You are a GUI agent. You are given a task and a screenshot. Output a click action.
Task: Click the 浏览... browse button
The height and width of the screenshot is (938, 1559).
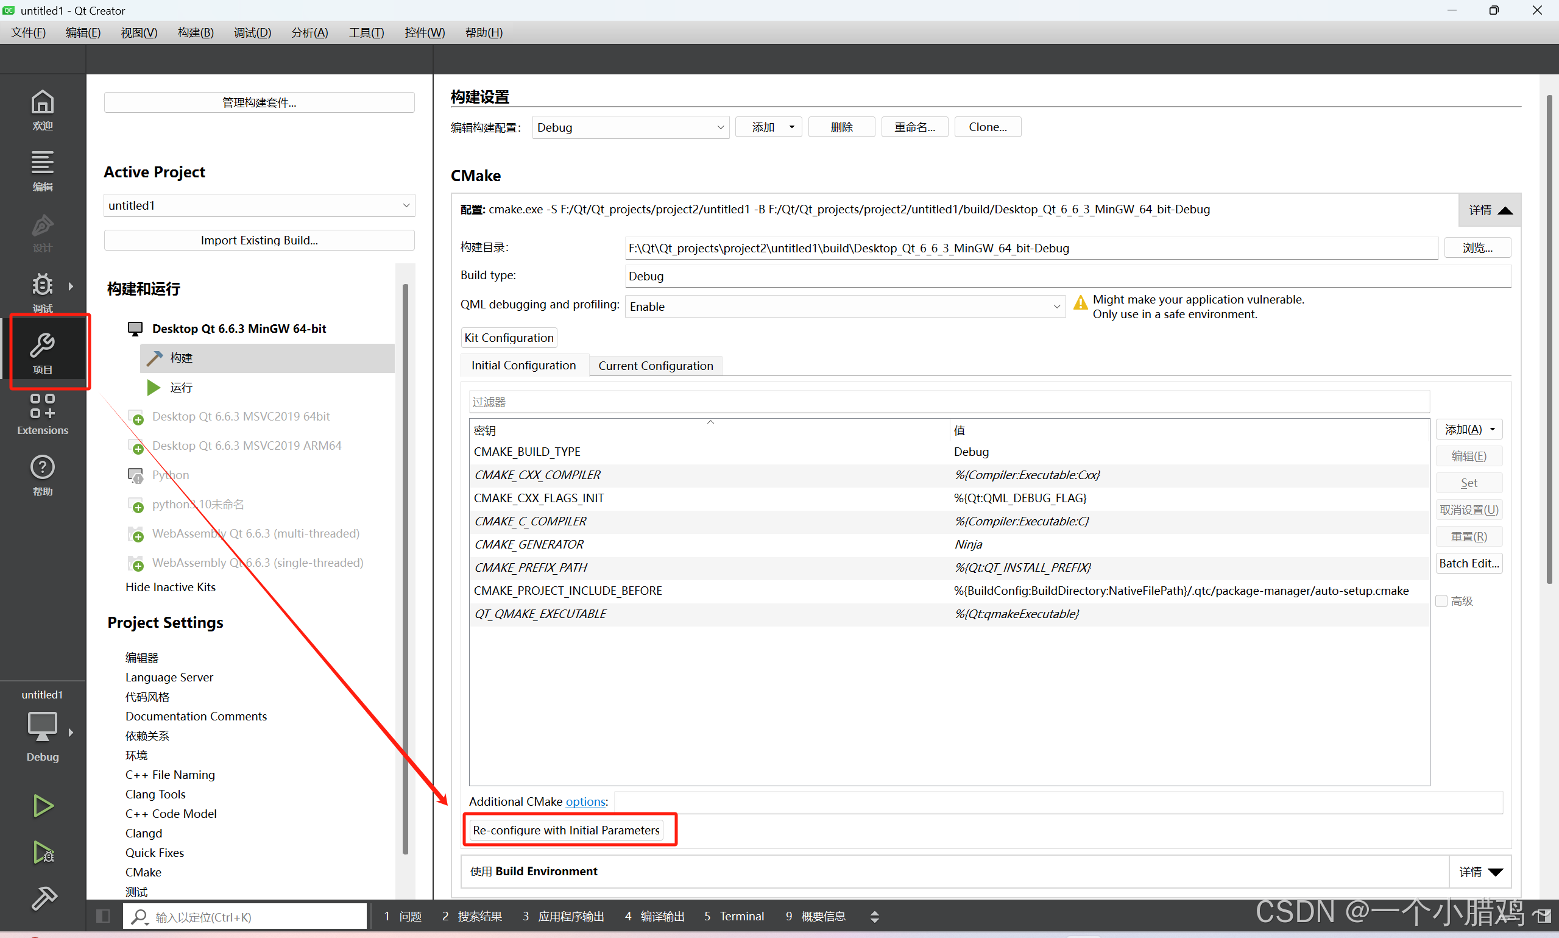(1477, 248)
